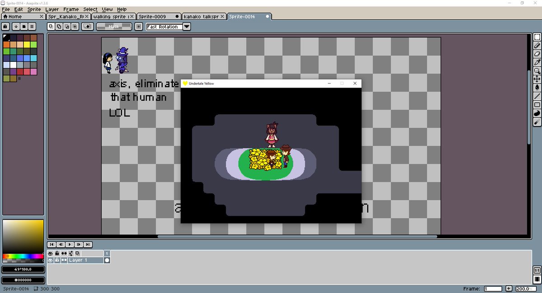Image resolution: width=542 pixels, height=293 pixels.
Task: Click the rainbow hue bar in color picker
Action: [23, 256]
